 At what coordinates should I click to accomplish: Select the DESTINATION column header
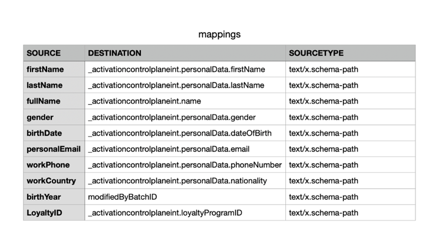[185, 53]
